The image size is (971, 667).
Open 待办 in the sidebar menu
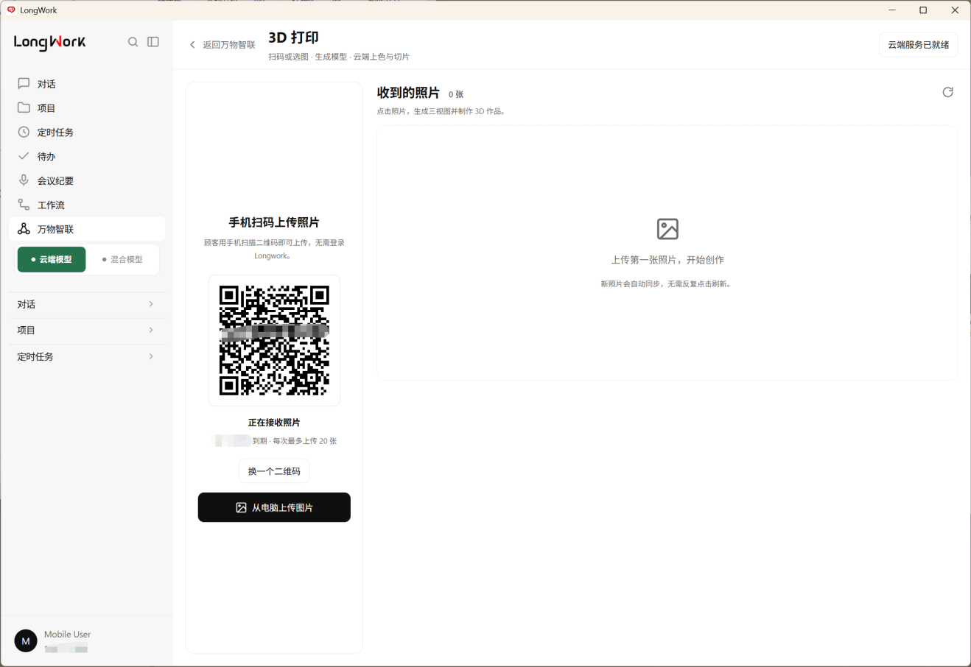[x=87, y=156]
